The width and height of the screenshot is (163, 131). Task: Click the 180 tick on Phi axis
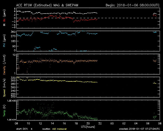point(13,41)
